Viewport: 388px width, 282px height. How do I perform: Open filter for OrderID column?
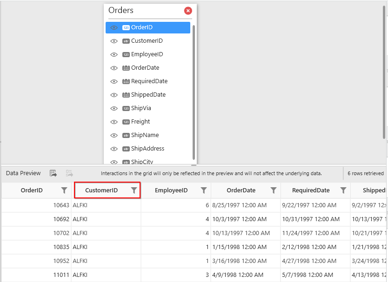click(x=64, y=190)
